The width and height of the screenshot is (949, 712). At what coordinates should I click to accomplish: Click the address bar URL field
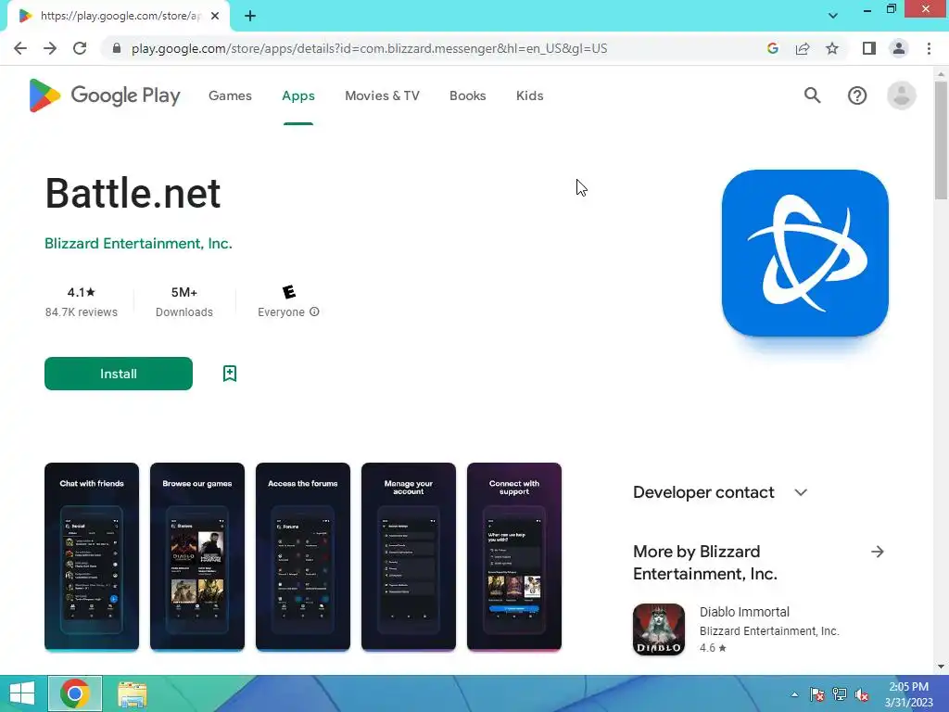369,48
